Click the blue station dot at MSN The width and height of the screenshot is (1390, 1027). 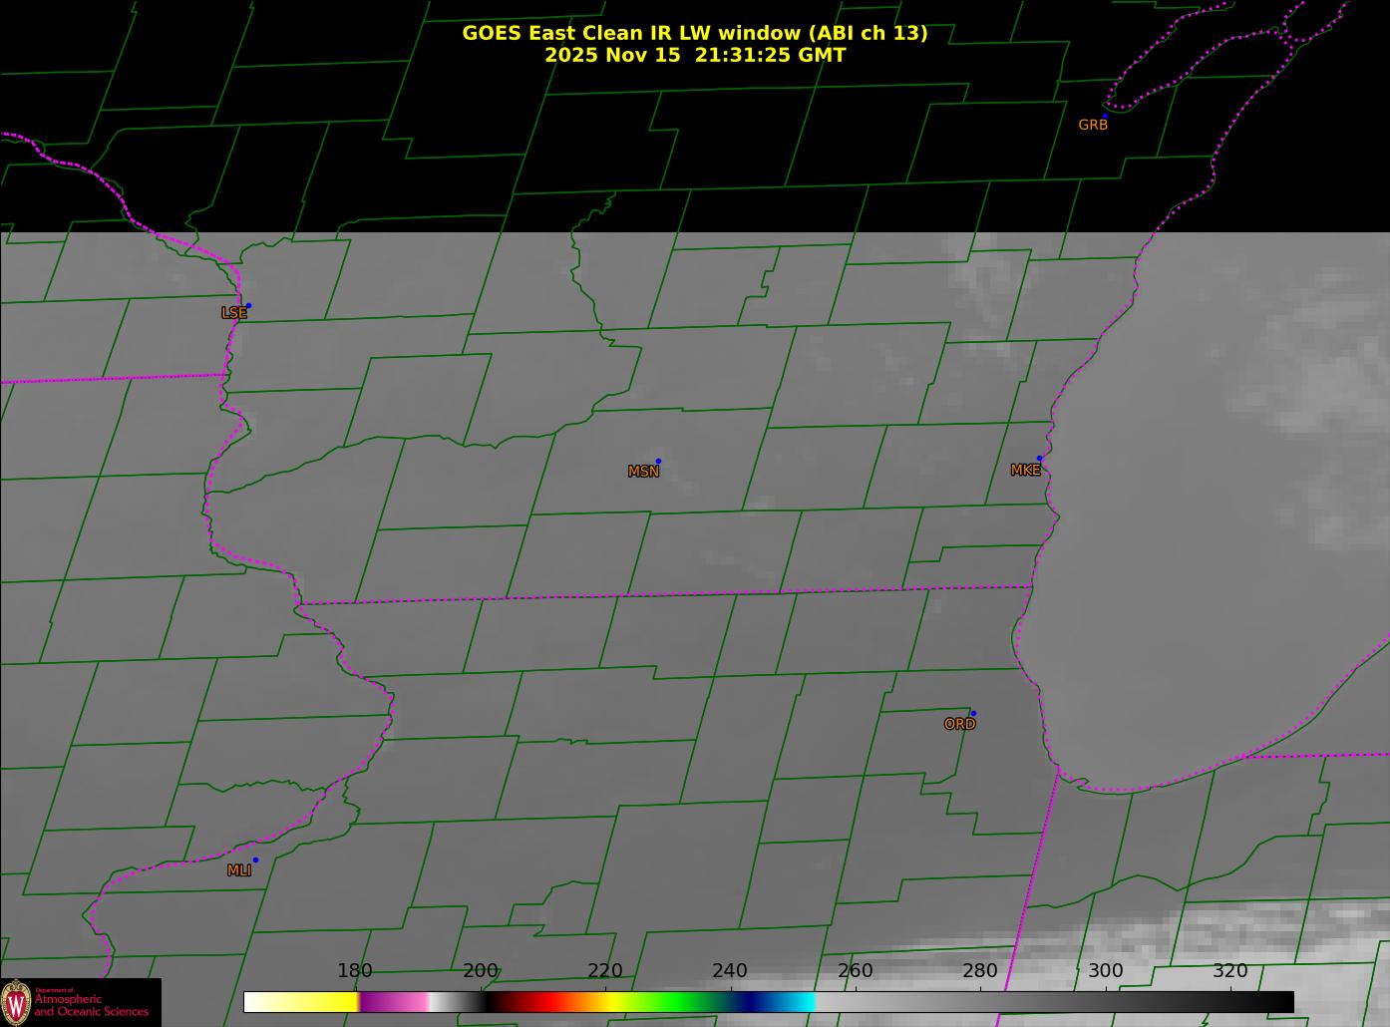coord(658,462)
